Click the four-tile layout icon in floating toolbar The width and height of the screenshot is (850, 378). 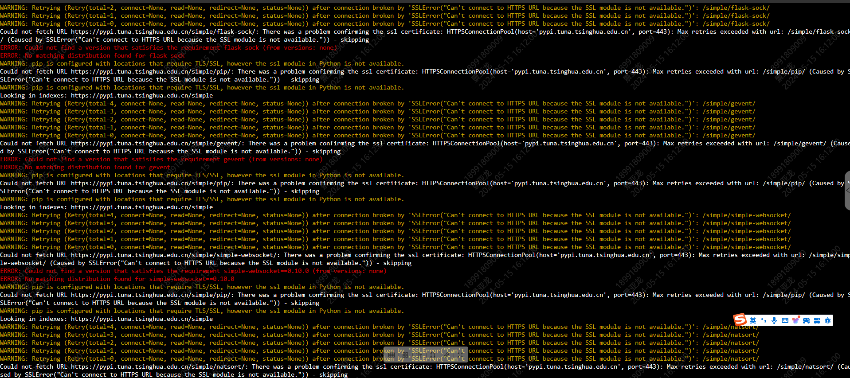click(x=405, y=355)
